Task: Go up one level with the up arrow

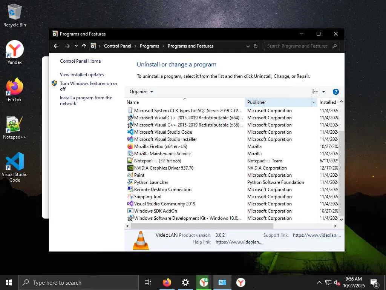Action: [84, 46]
